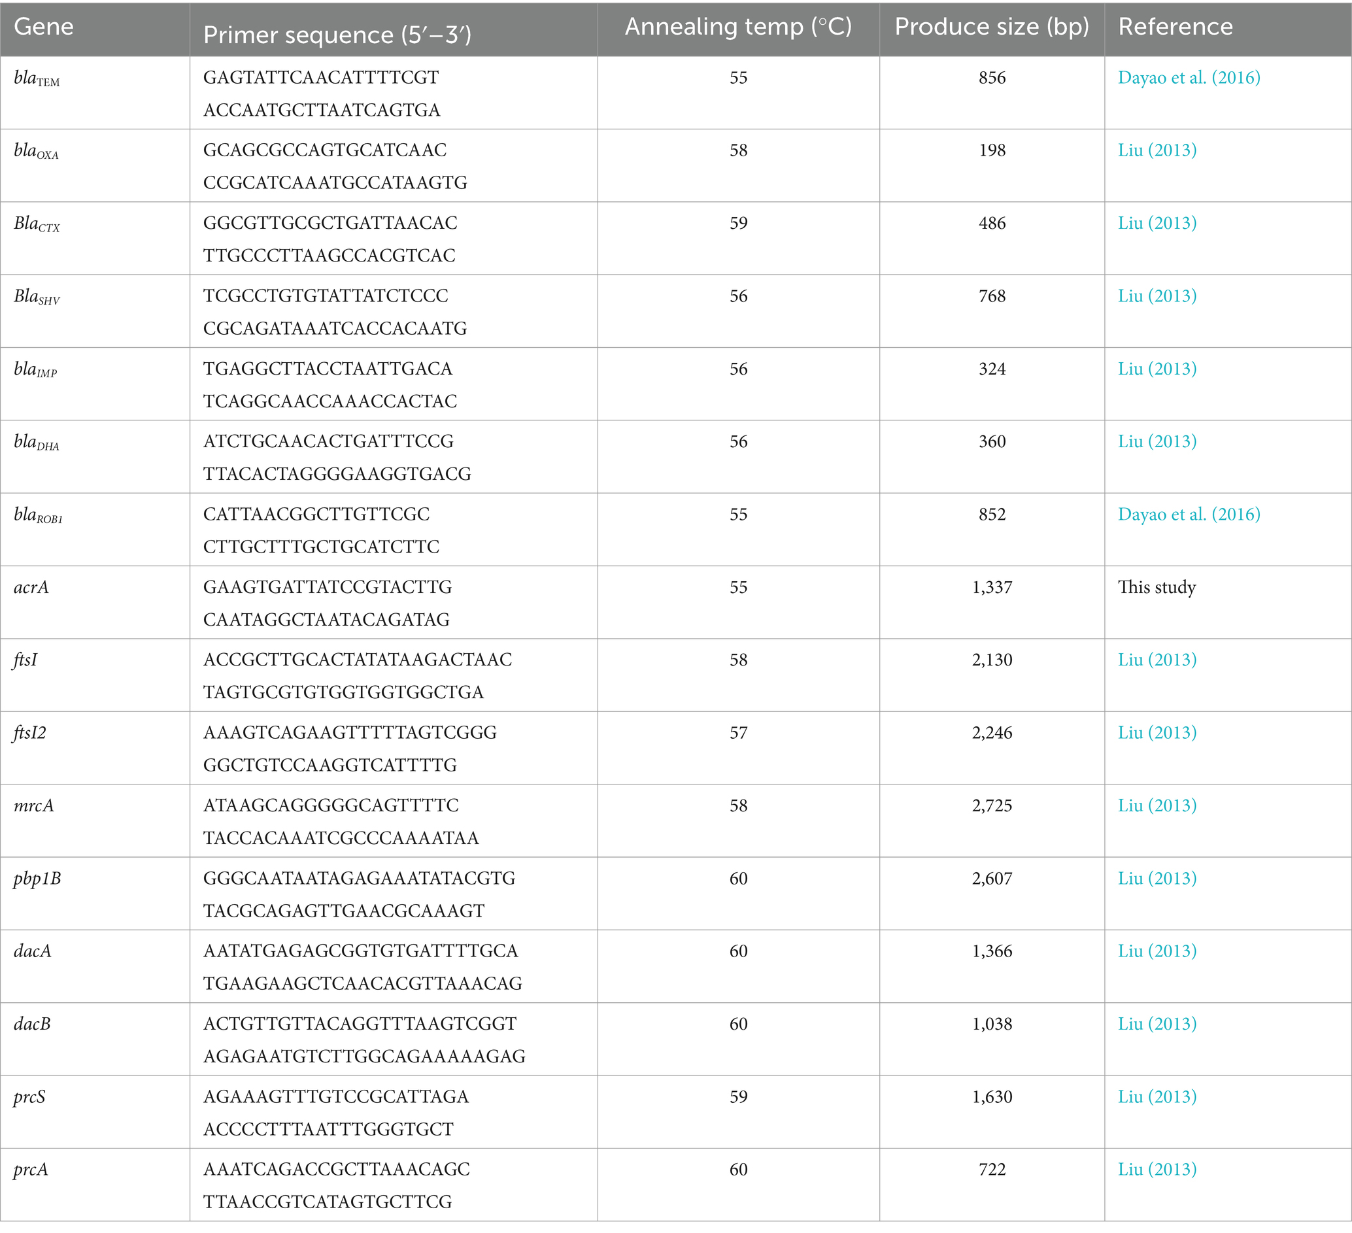
Task: Click product size value 1,337
Action: click(x=992, y=588)
